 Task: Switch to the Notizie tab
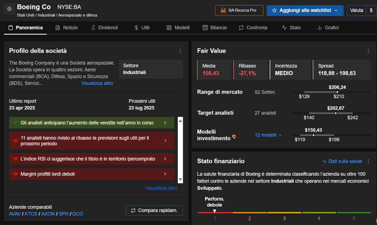[67, 28]
